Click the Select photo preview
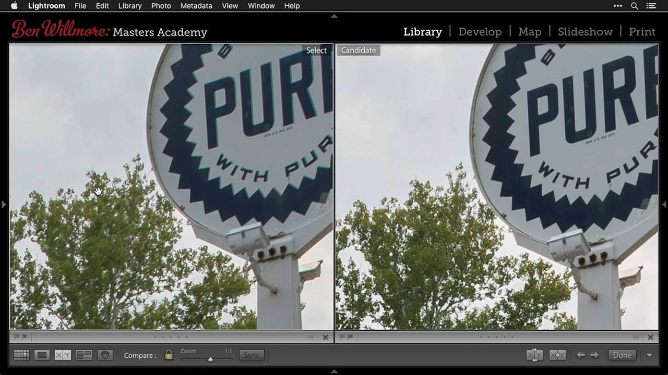Image resolution: width=668 pixels, height=375 pixels. (x=171, y=187)
